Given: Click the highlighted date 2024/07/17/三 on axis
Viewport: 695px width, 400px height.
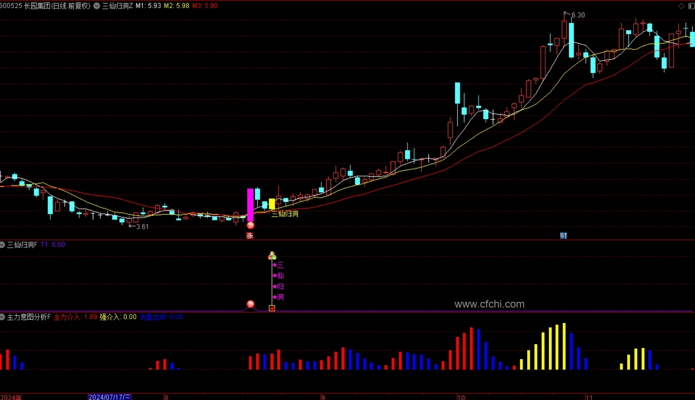Looking at the screenshot, I should (x=109, y=397).
